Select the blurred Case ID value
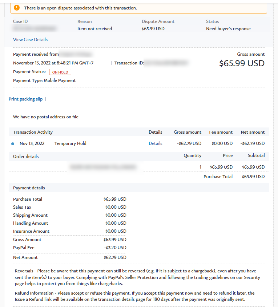 pyautogui.click(x=35, y=29)
